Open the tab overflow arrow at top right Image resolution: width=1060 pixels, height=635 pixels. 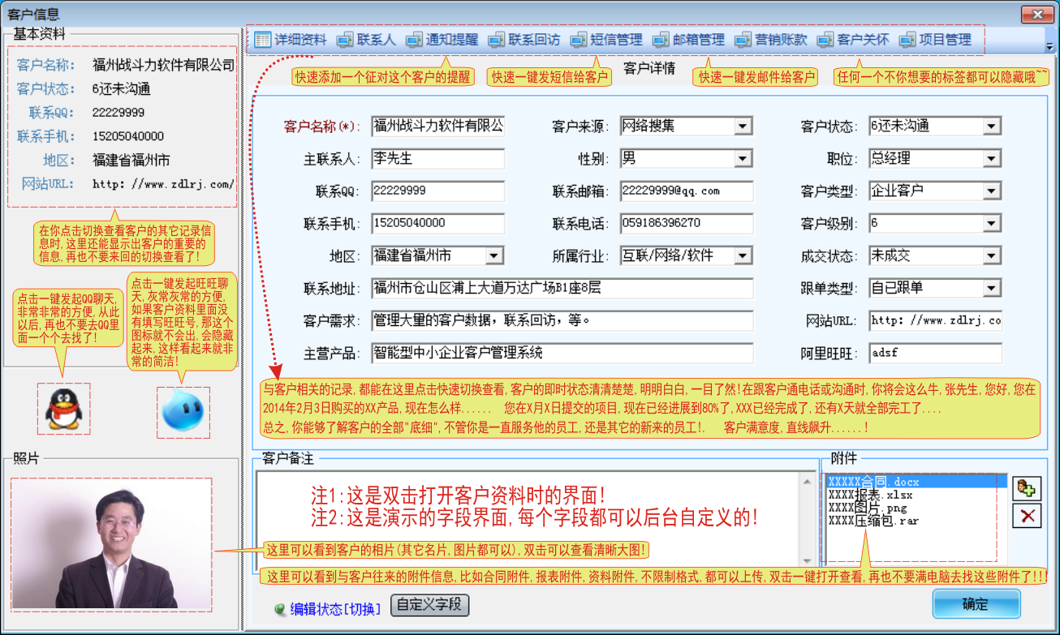pos(1049,47)
